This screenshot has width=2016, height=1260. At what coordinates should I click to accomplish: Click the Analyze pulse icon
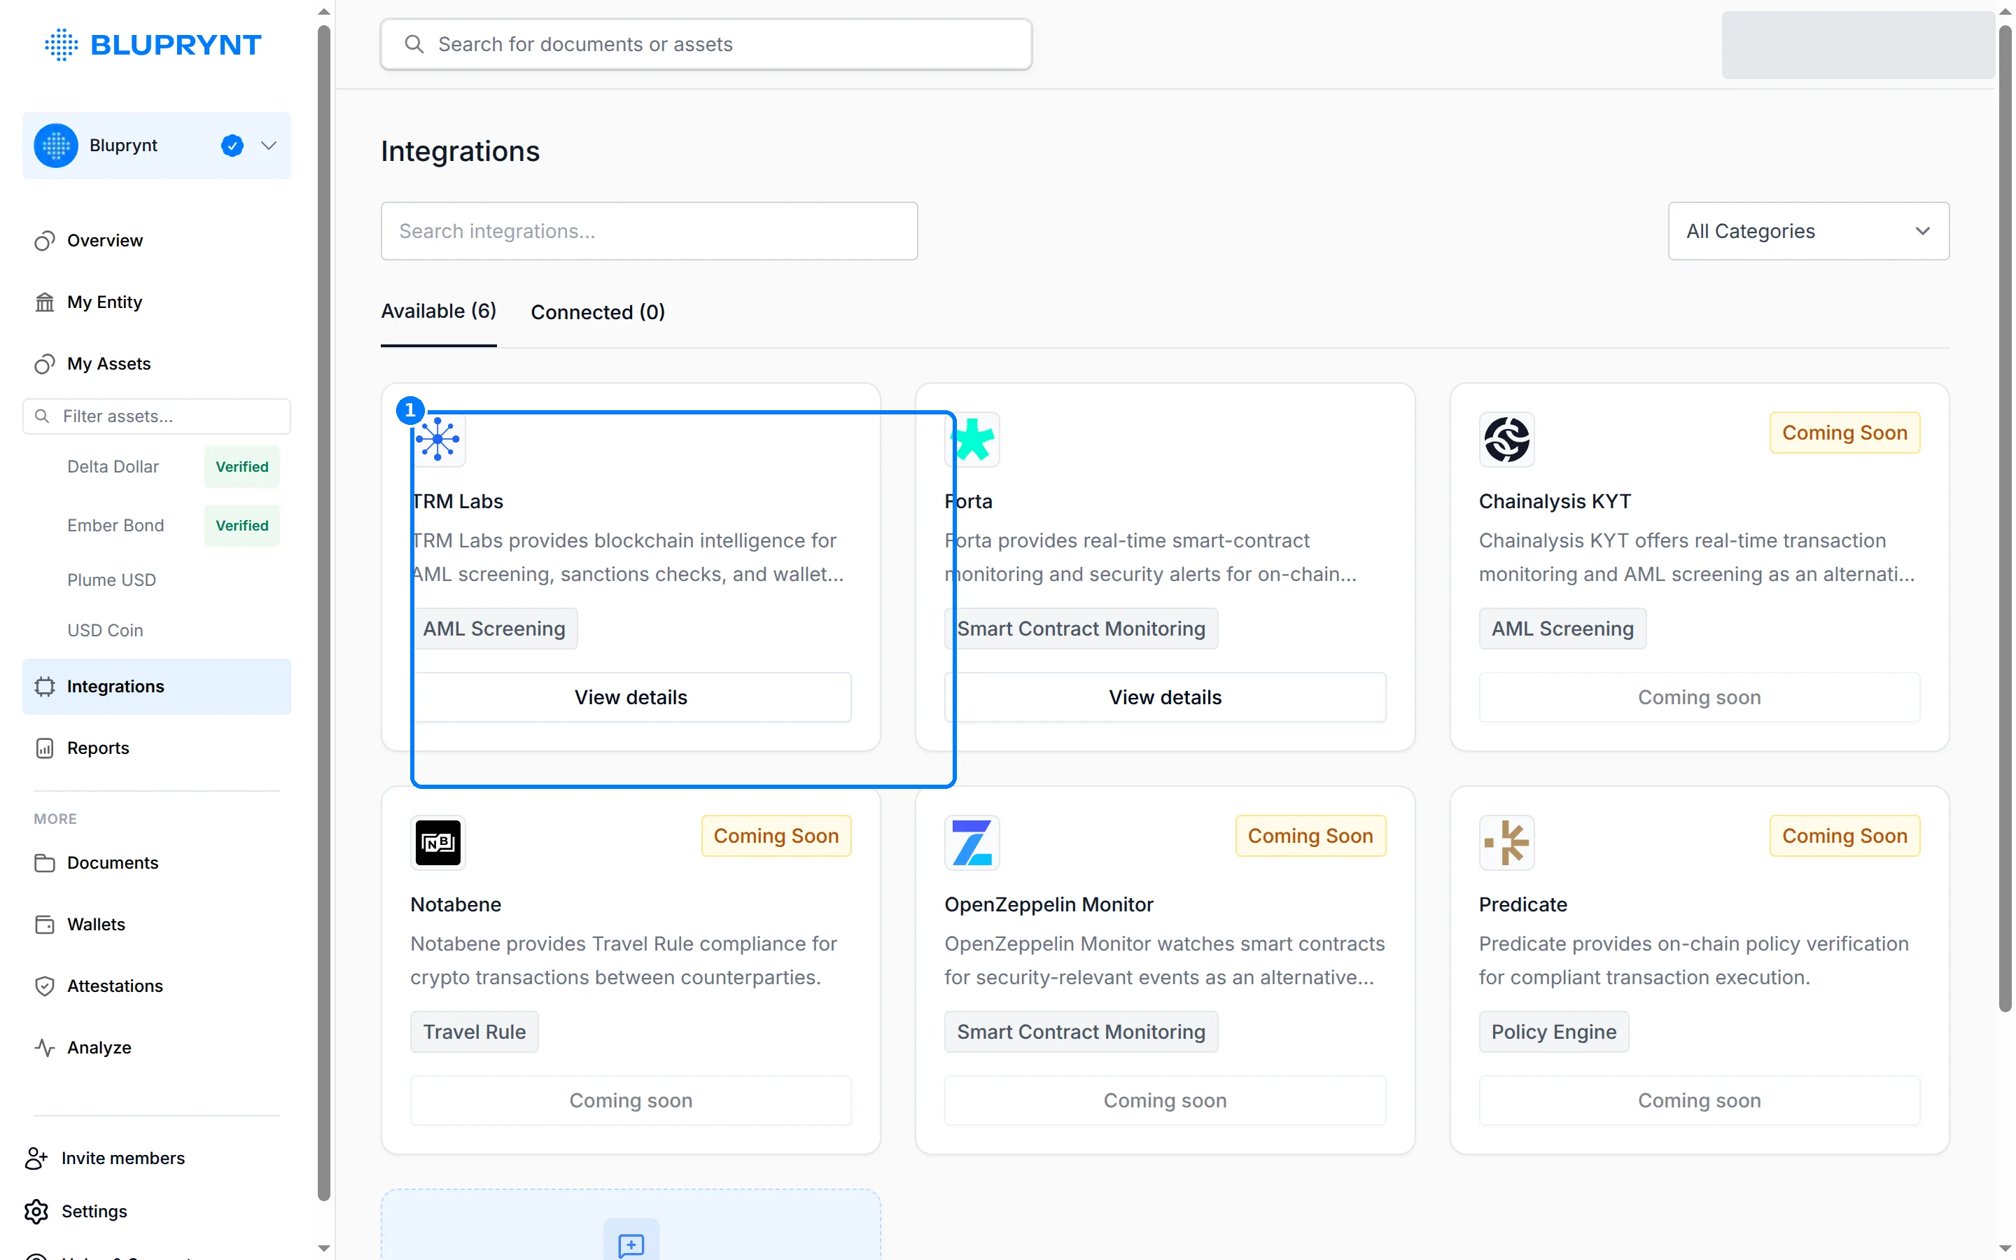click(45, 1047)
